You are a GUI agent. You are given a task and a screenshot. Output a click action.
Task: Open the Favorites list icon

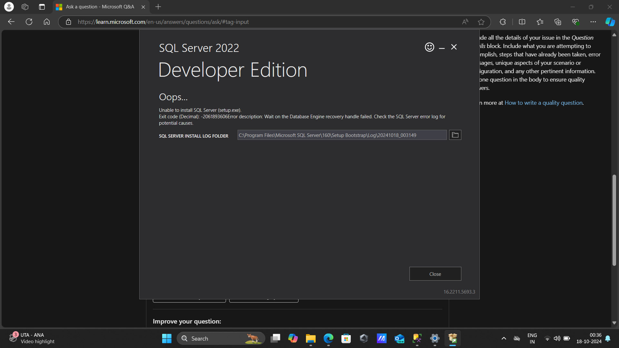click(x=540, y=22)
